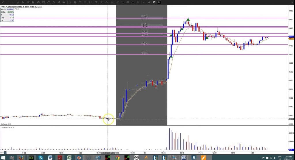Screen dimensions: 295x160
Task: Open the orange pencil app on taskbar
Action: pos(203,158)
